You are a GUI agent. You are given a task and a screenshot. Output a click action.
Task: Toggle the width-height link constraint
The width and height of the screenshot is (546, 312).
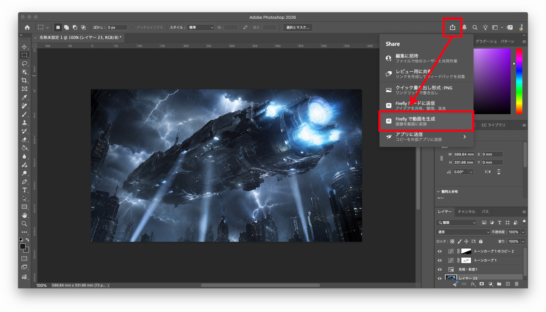pyautogui.click(x=441, y=159)
